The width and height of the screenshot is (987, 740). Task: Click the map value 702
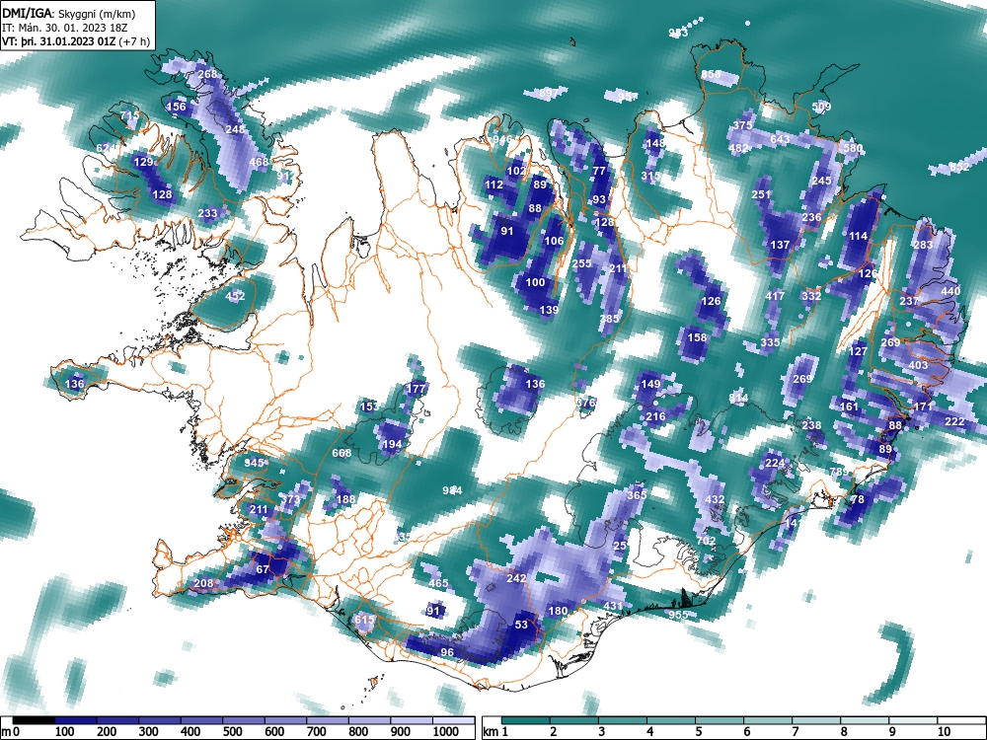coord(707,541)
